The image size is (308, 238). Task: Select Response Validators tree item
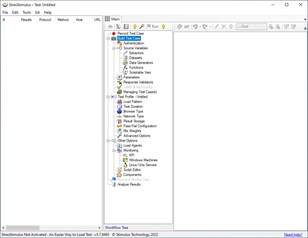pos(138,82)
